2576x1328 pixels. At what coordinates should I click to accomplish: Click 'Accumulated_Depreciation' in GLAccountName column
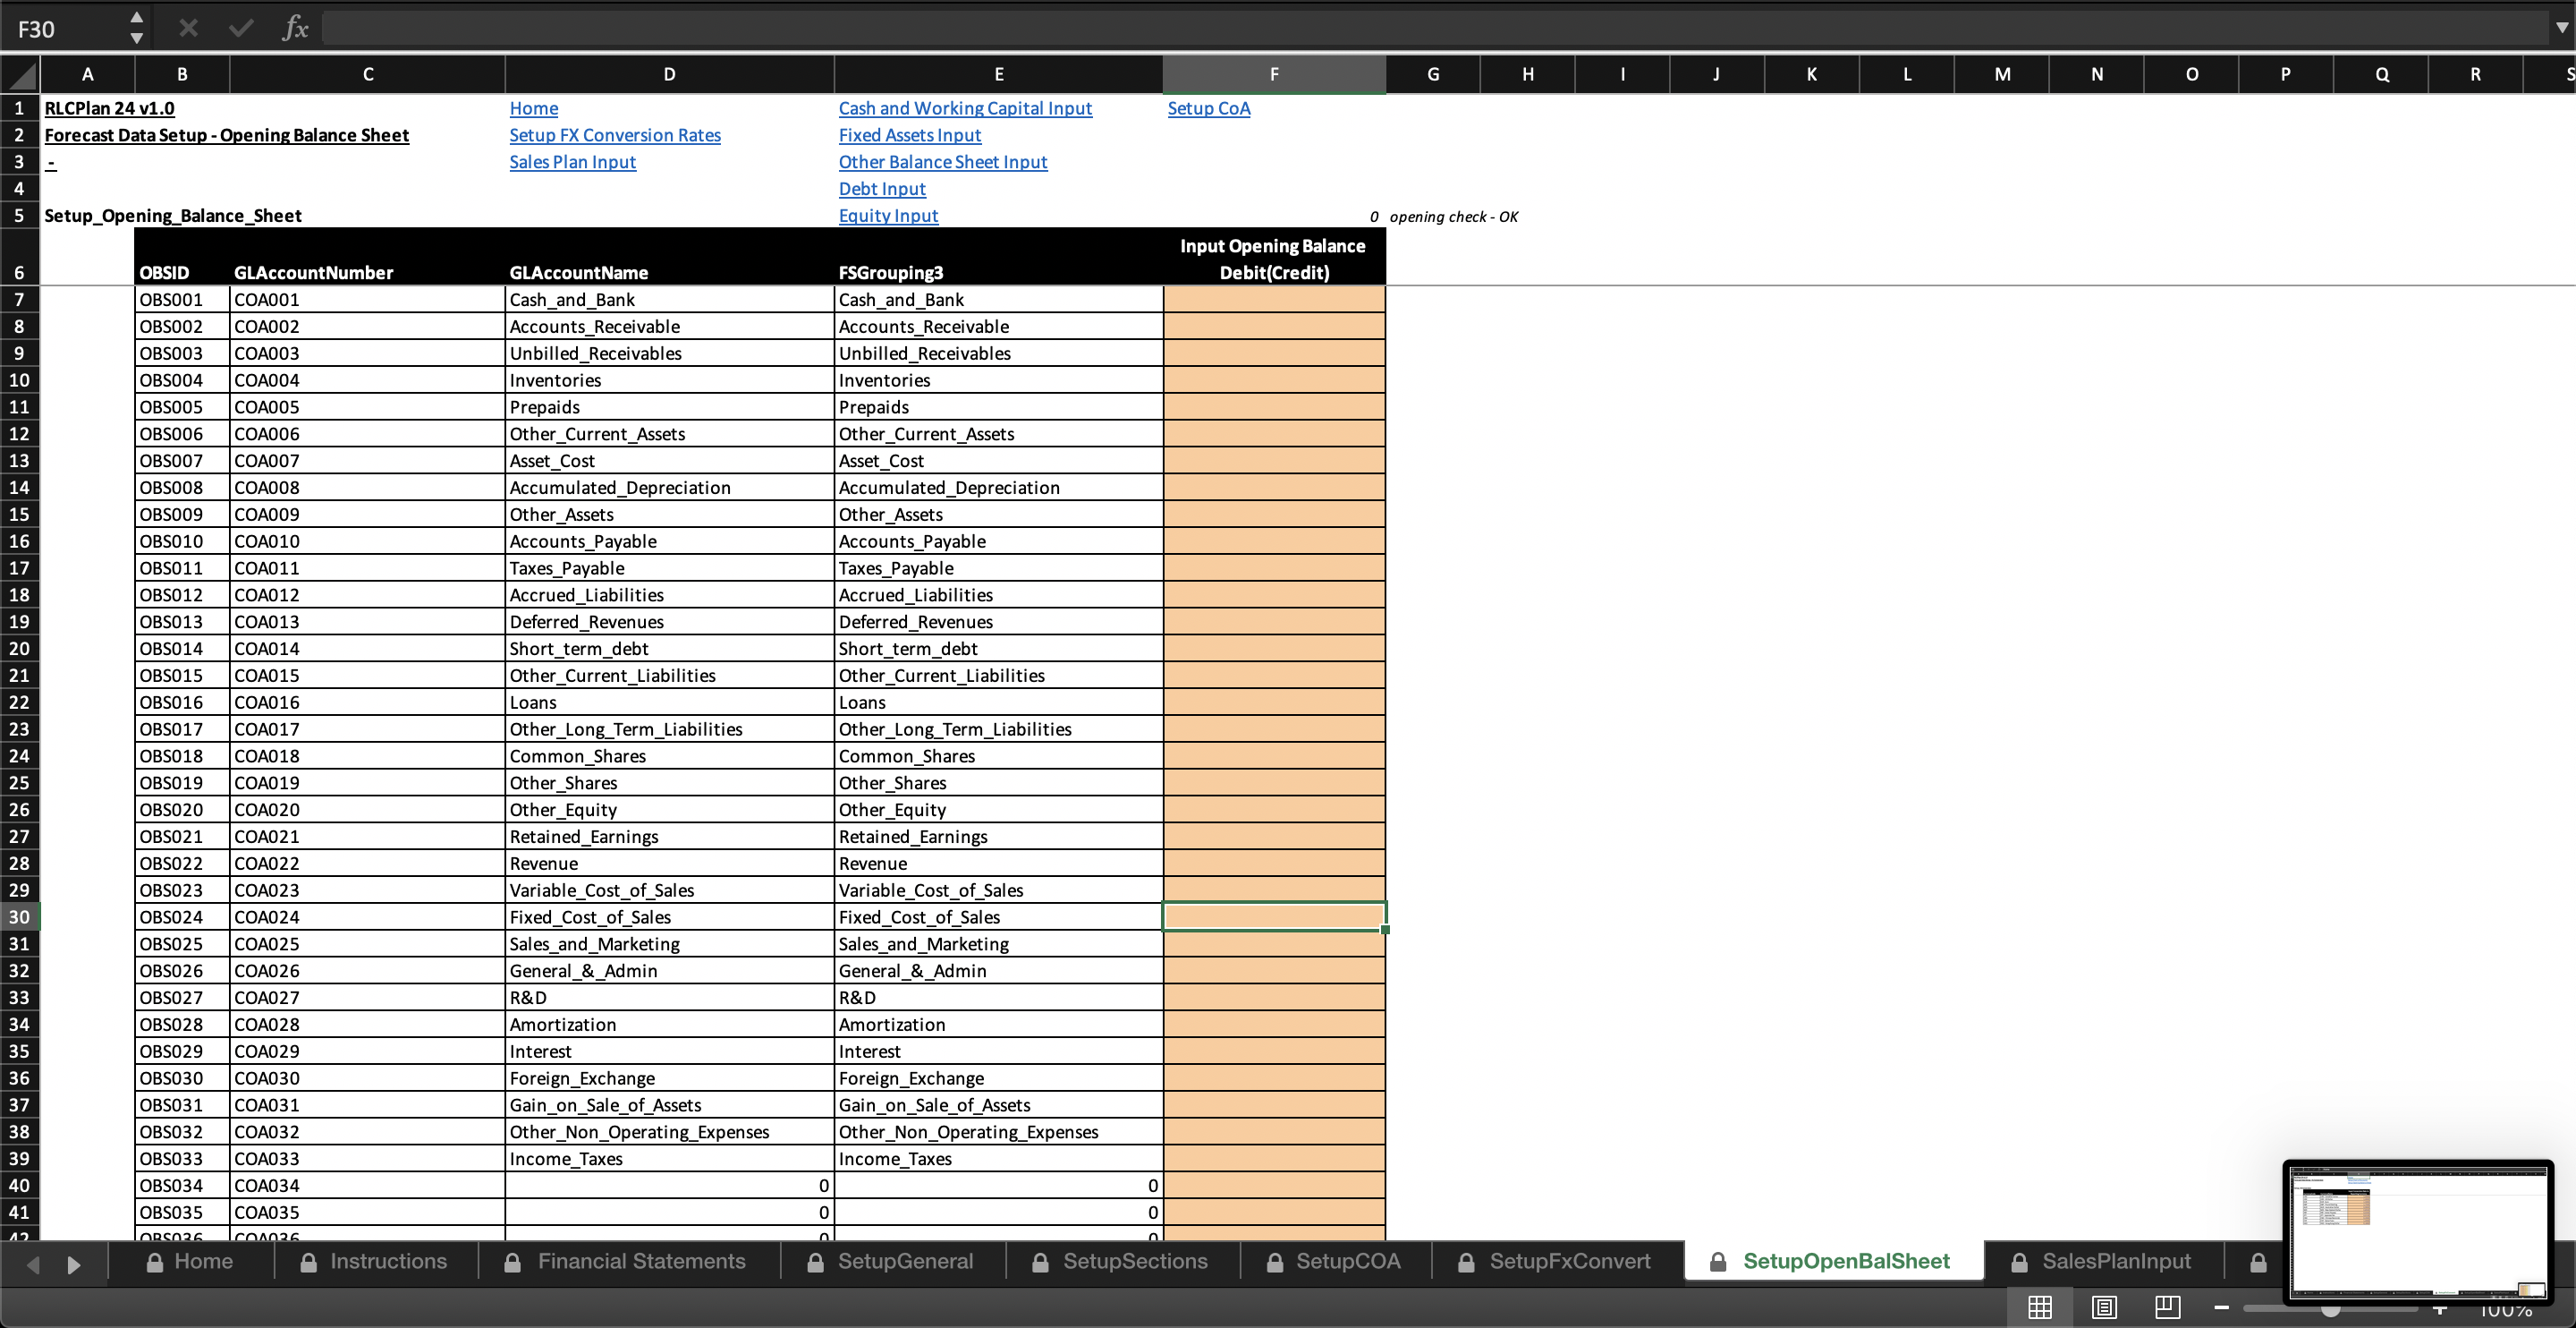pyautogui.click(x=669, y=488)
